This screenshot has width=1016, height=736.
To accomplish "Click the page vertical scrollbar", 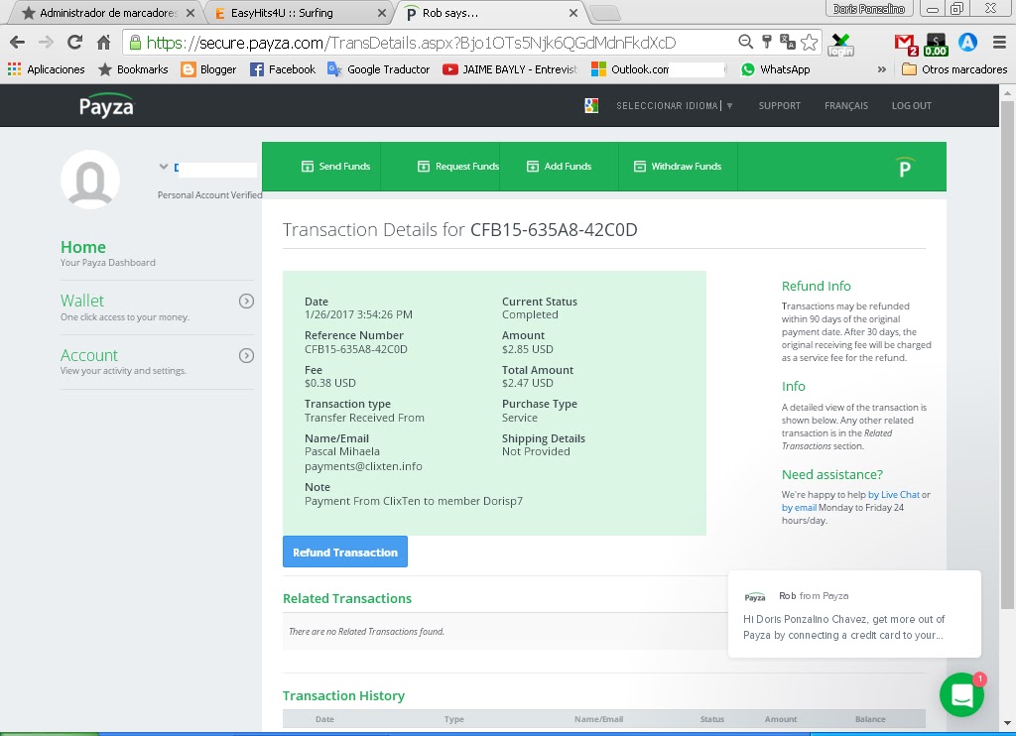I will [x=1007, y=355].
